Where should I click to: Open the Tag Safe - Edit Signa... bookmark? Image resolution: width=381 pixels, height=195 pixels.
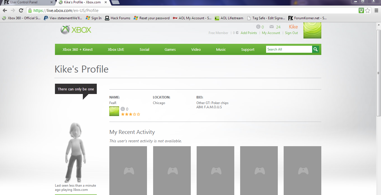tap(266, 18)
